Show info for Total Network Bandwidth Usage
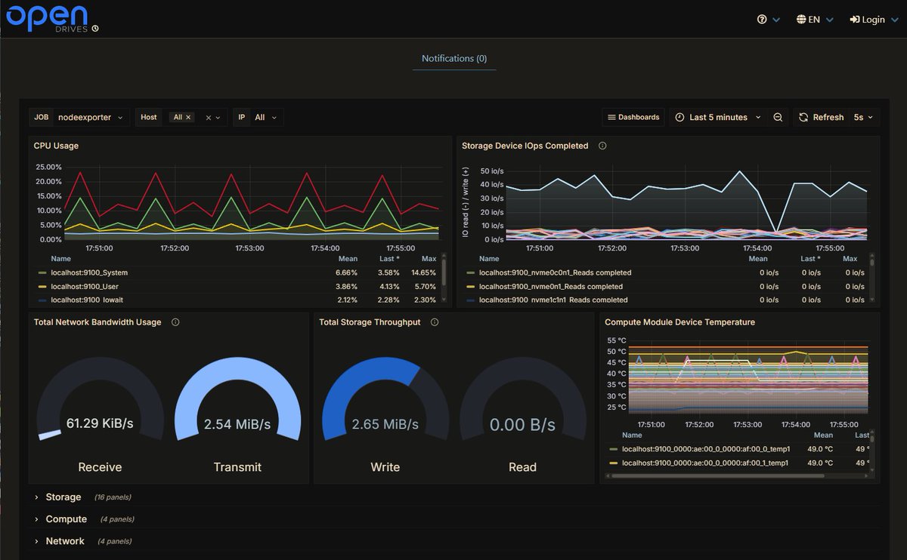This screenshot has height=560, width=907. pos(175,322)
